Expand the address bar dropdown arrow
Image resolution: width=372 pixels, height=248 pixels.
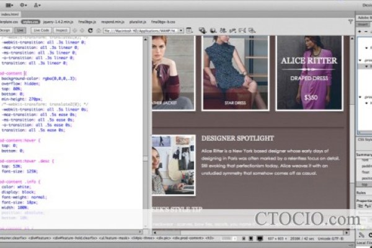[180, 30]
